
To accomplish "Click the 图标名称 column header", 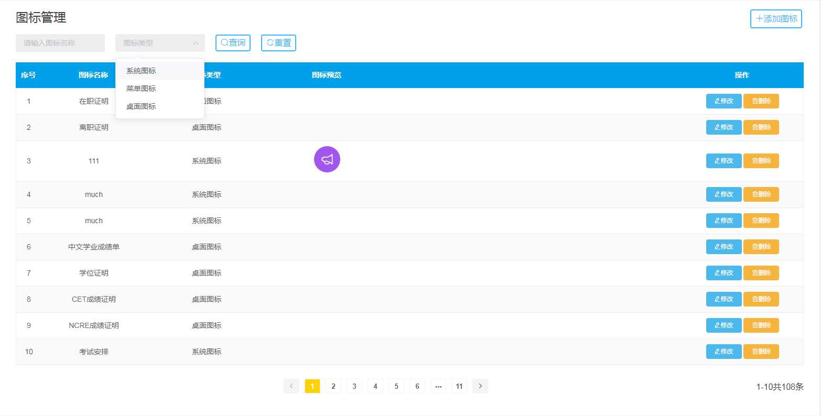I will pyautogui.click(x=93, y=75).
